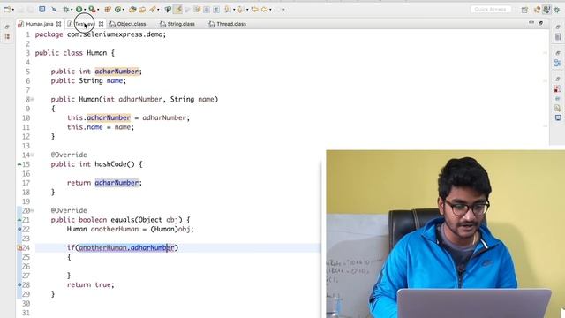Restore the left sidebar view stack

click(7, 26)
